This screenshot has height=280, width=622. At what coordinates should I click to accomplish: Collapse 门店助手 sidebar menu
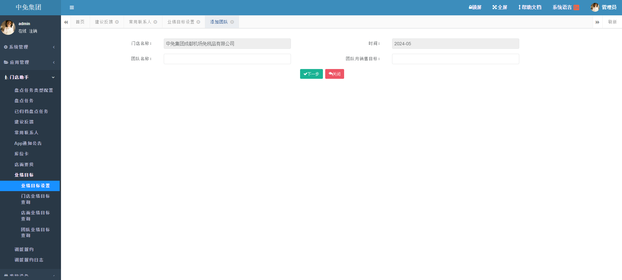29,77
